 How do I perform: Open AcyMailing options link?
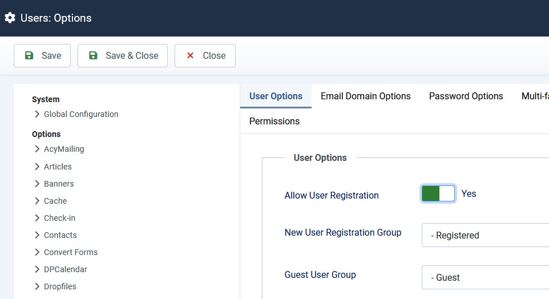coord(64,149)
